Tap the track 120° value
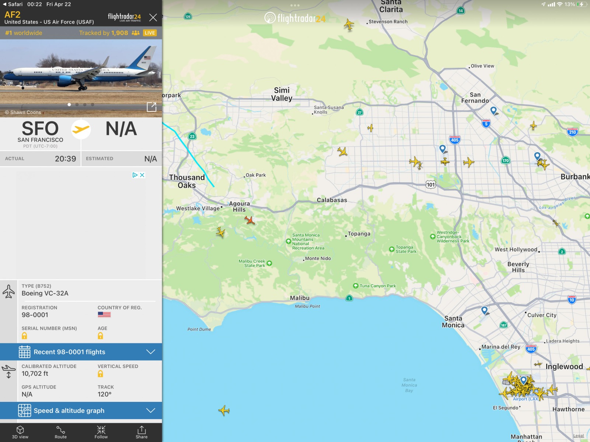The image size is (590, 442). [x=105, y=394]
